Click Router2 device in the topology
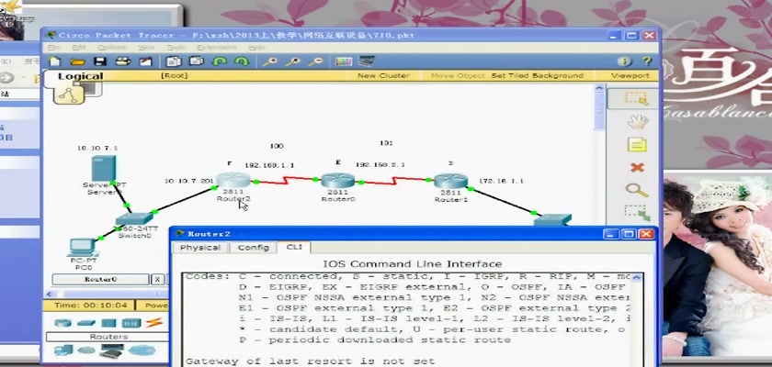 [233, 180]
